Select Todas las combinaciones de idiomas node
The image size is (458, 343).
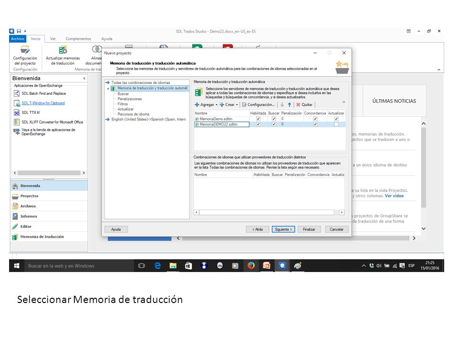(140, 82)
